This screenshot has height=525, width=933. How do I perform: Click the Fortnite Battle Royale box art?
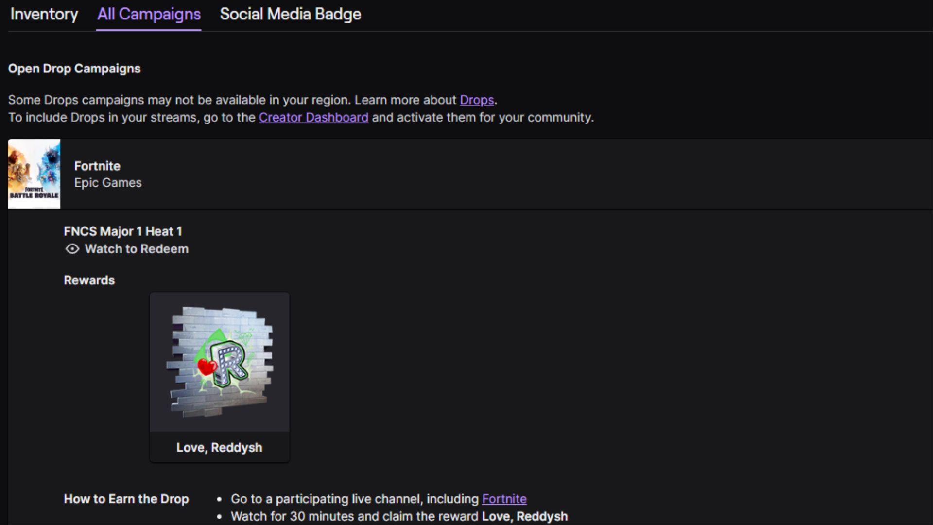pos(34,174)
